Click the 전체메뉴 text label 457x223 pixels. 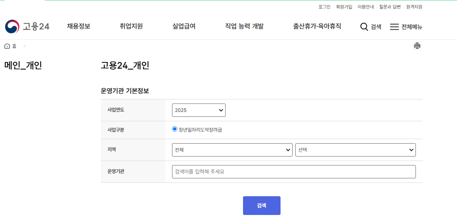(412, 27)
